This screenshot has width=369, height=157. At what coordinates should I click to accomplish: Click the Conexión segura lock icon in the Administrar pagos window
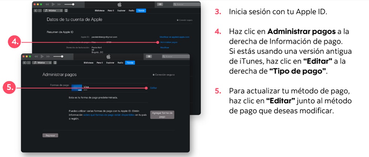(154, 75)
